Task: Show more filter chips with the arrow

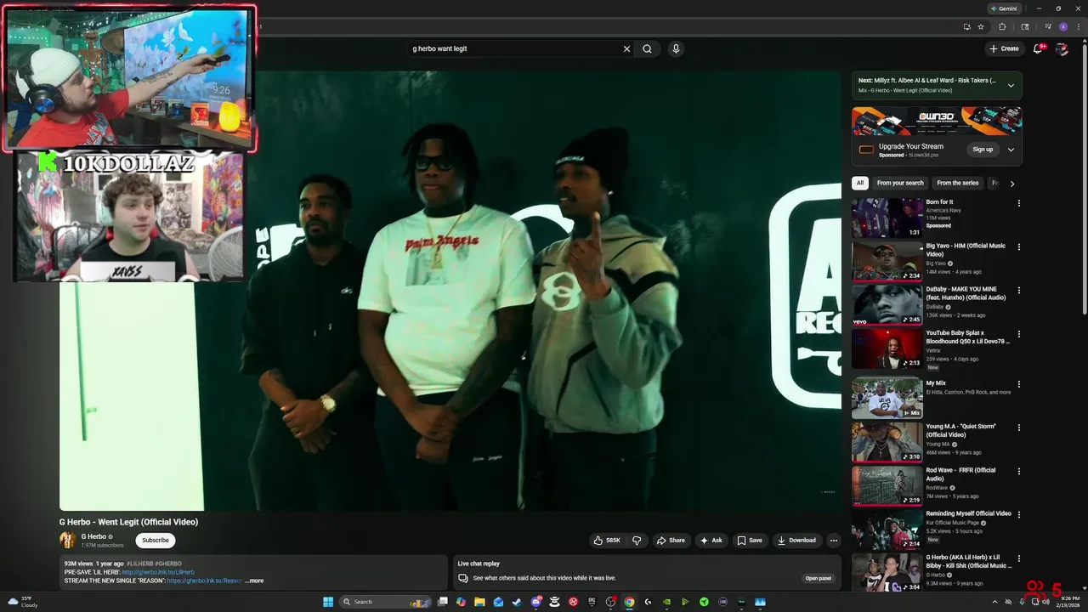Action: 1011,183
